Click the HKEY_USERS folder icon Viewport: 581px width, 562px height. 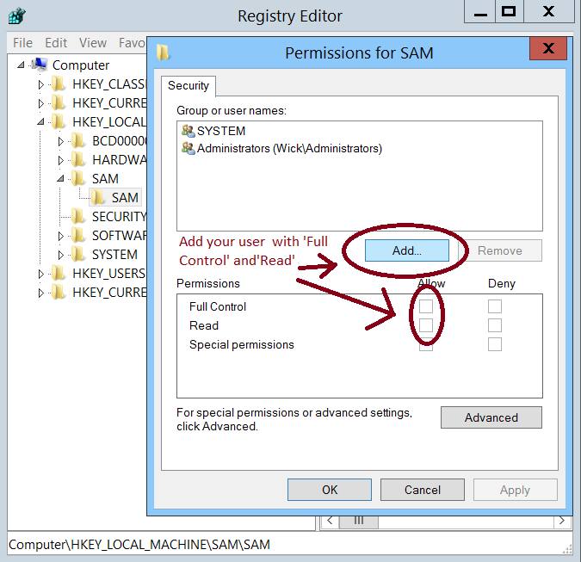[x=59, y=273]
